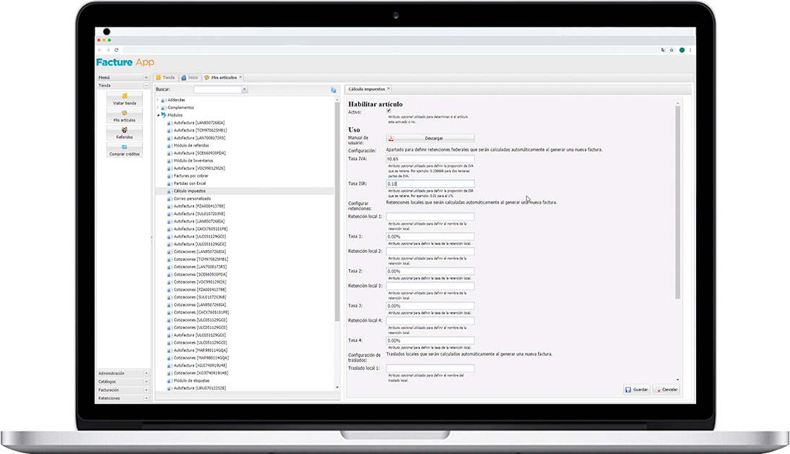Switch to the Tienda tab
Viewport: 790px width, 454px height.
click(165, 77)
